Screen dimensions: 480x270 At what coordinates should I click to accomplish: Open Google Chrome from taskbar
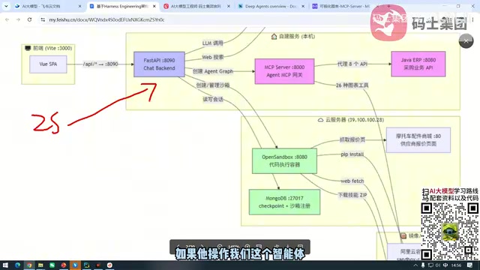click(x=29, y=265)
